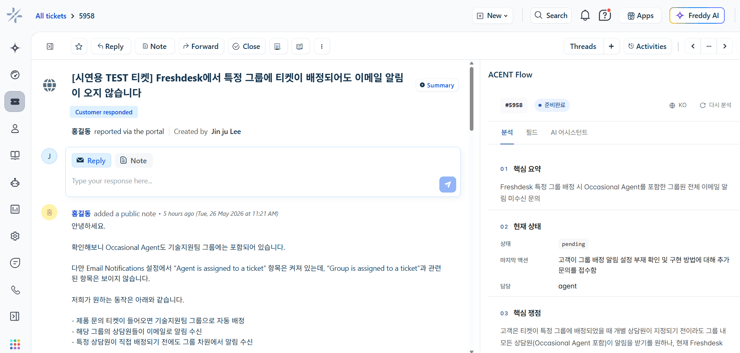Open the phone sidebar icon
Image resolution: width=740 pixels, height=353 pixels.
(15, 290)
